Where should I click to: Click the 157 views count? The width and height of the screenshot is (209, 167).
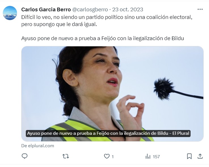point(156,157)
